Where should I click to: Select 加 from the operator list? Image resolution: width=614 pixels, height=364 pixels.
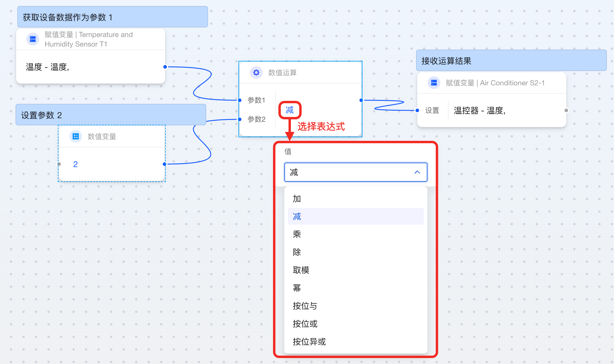coord(297,199)
